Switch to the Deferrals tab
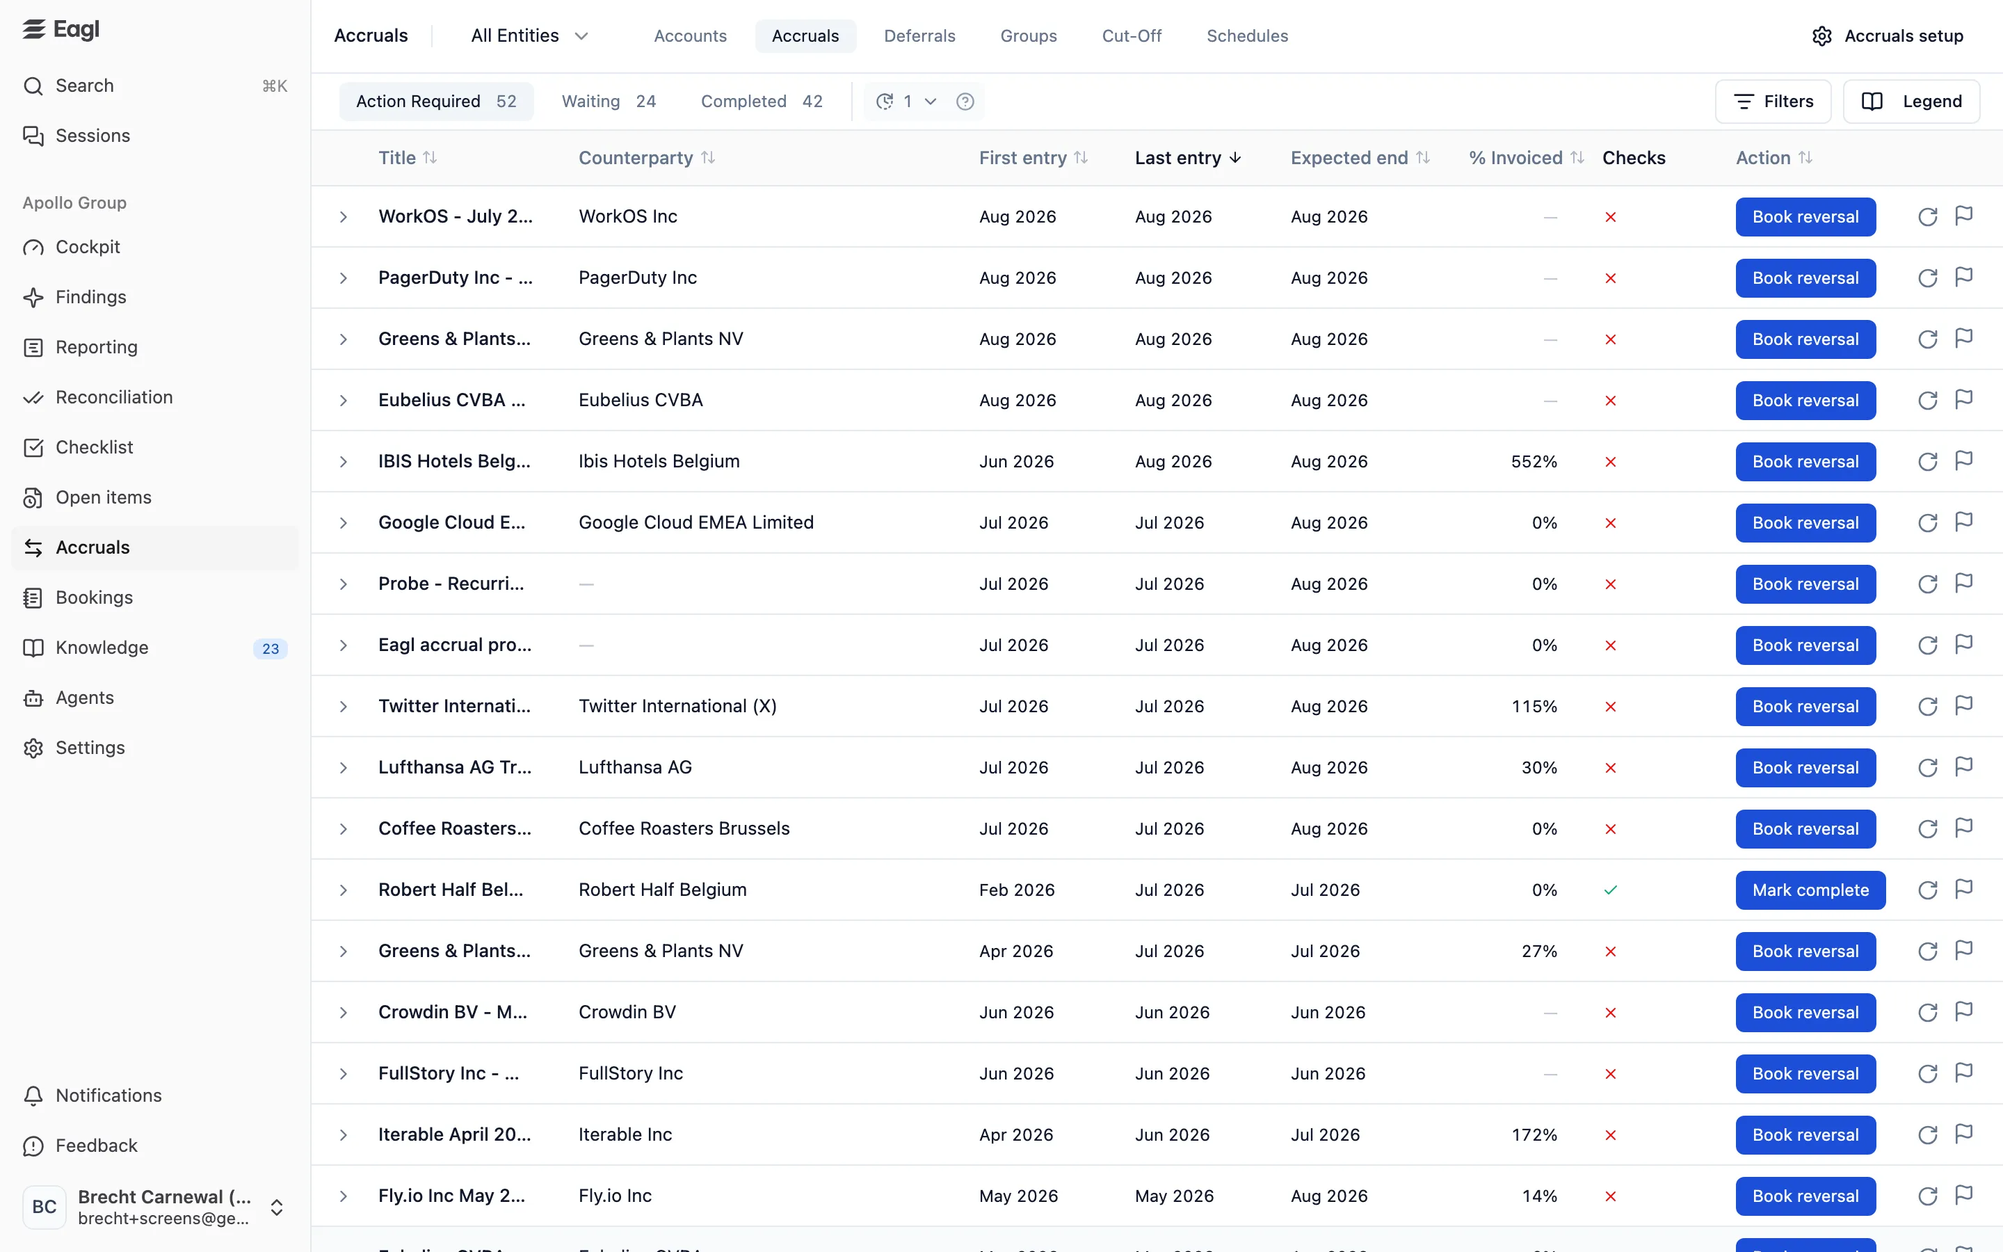 click(x=919, y=36)
